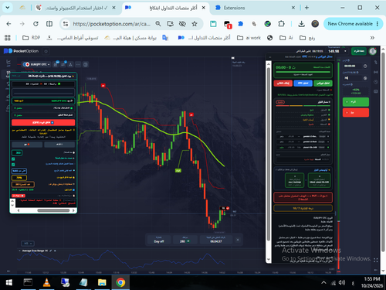Open the EURJPY OTC asset selector

point(36,64)
